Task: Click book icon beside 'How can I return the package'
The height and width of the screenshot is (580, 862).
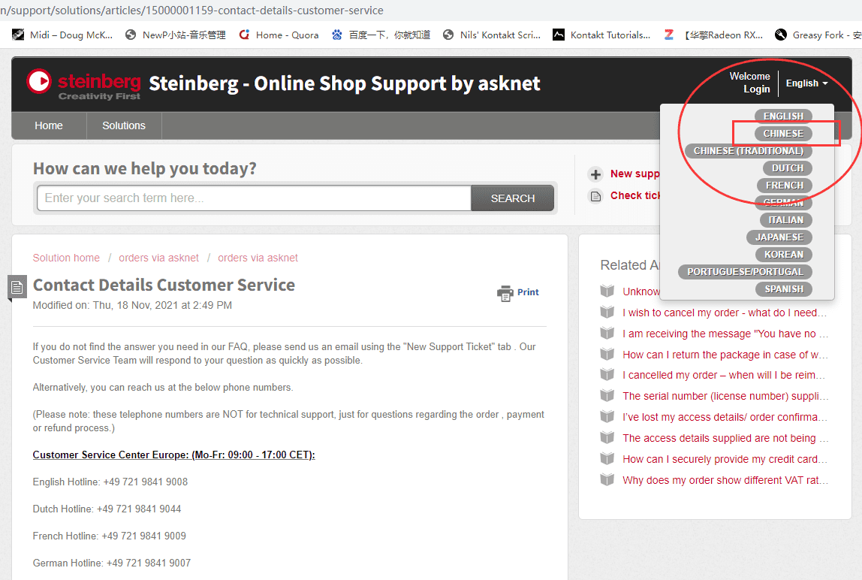Action: pos(607,354)
